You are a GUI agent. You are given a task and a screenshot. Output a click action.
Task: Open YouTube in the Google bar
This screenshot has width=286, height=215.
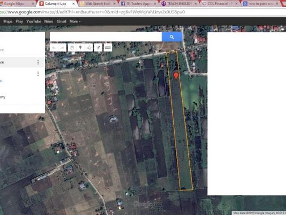click(34, 21)
